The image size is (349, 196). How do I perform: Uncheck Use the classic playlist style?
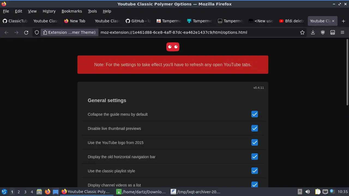255,171
